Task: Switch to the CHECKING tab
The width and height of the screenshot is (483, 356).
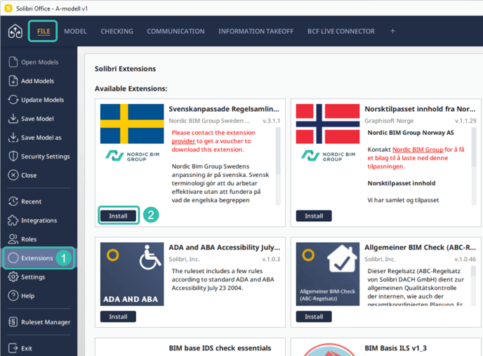Action: [x=117, y=31]
